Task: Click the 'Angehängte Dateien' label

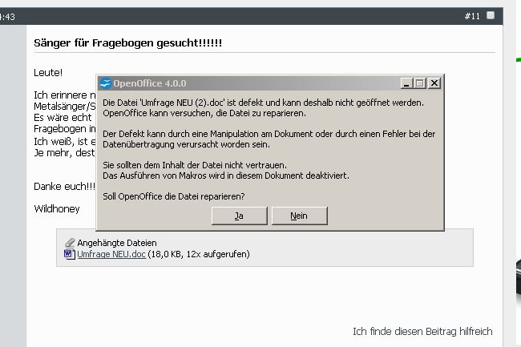Action: tap(117, 243)
